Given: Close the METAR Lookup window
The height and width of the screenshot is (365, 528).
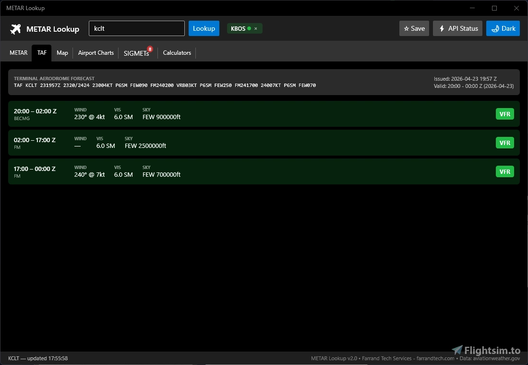Looking at the screenshot, I should (516, 8).
